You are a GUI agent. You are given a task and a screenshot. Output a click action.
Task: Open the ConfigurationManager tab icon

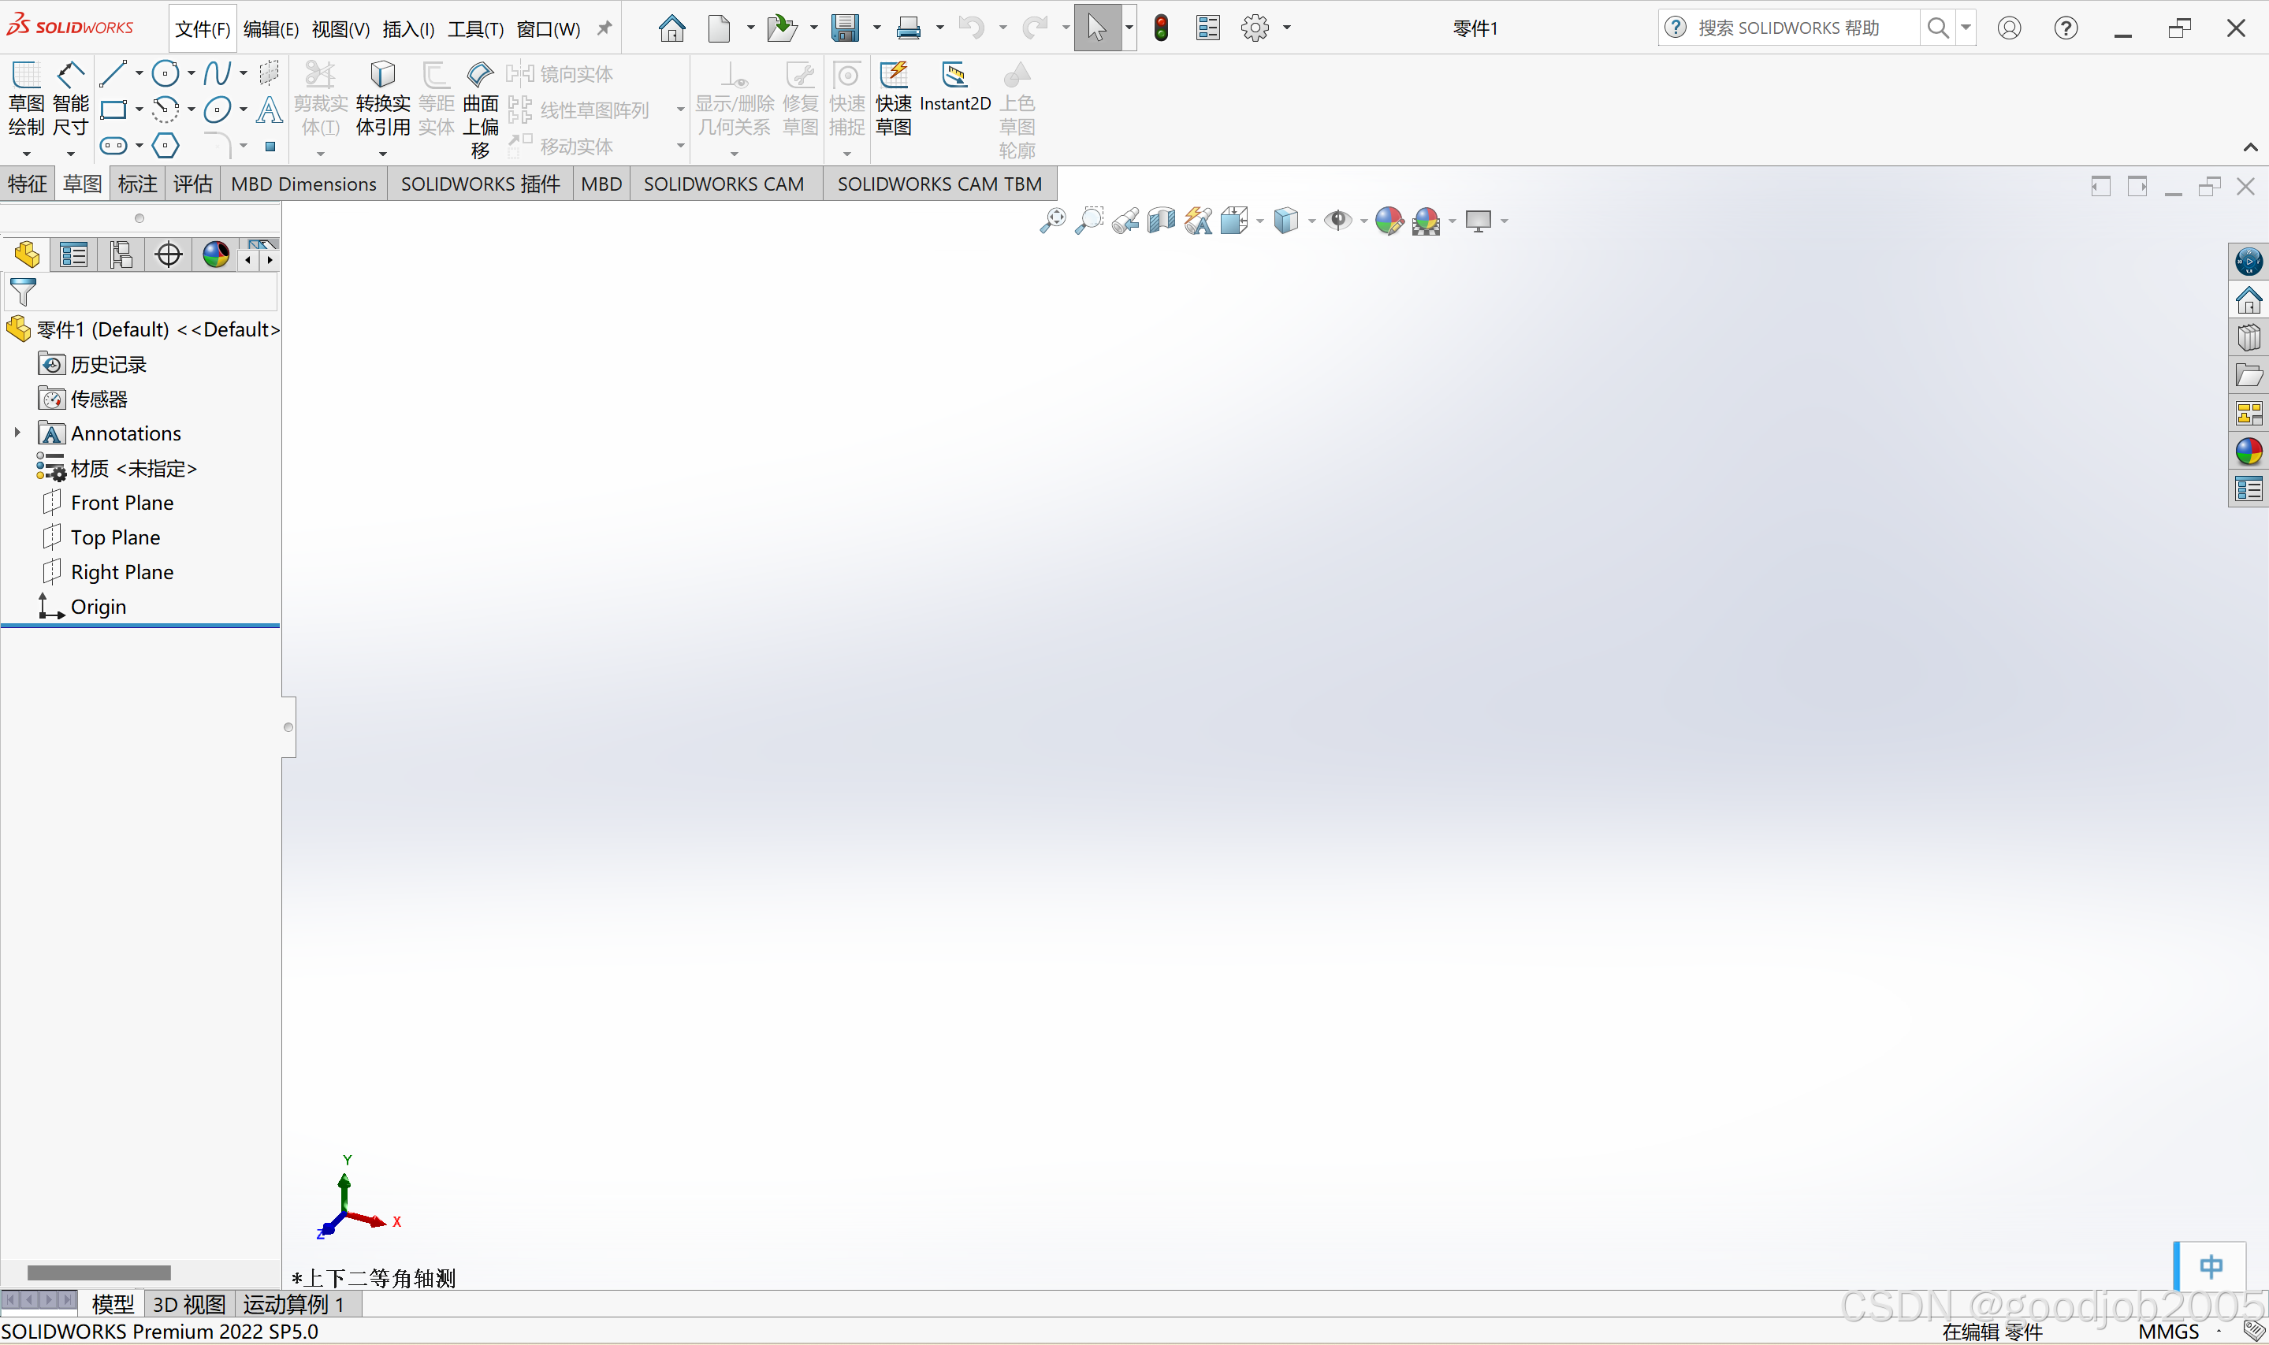coord(121,255)
